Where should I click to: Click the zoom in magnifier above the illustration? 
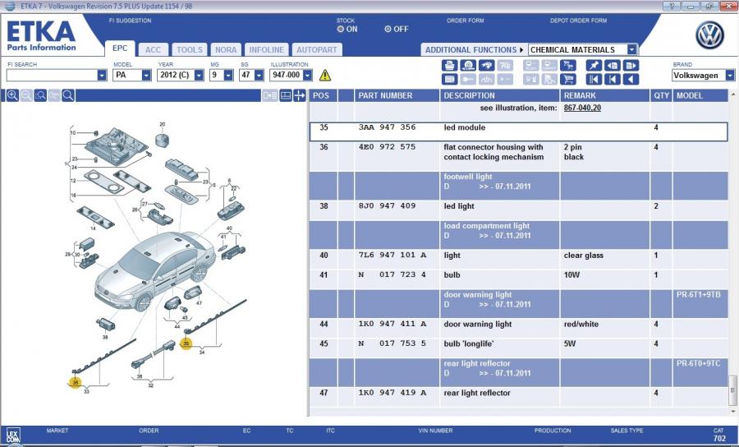point(12,96)
